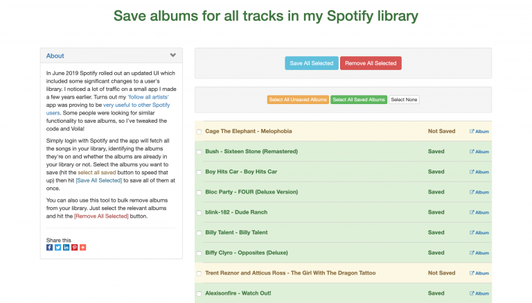The width and height of the screenshot is (532, 303).
Task: Share via the Twitter icon
Action: coord(57,248)
